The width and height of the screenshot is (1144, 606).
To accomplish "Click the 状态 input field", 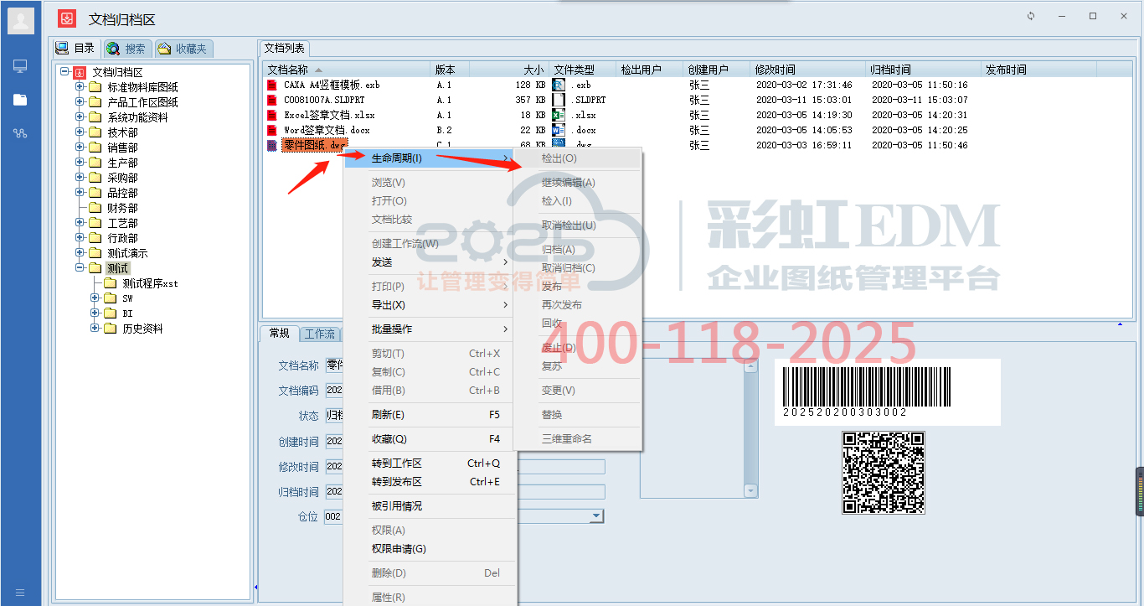I will click(x=334, y=416).
